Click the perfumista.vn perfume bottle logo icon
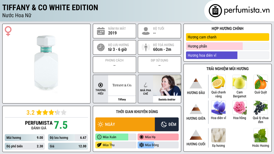Screen dimensions: 274x154 click(x=215, y=11)
